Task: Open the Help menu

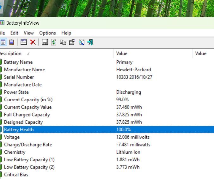Action: pos(66,33)
